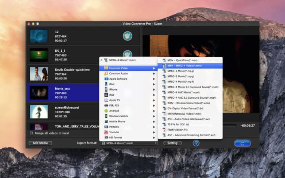Click the edit icon for video 12

point(127,36)
